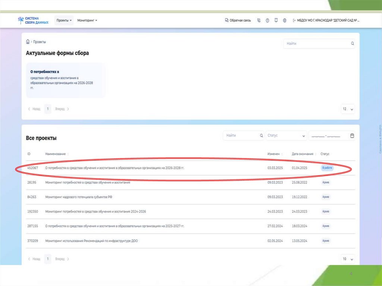382x286 pixels.
Task: Click Архив badge for project 287155
Action: tap(326, 226)
